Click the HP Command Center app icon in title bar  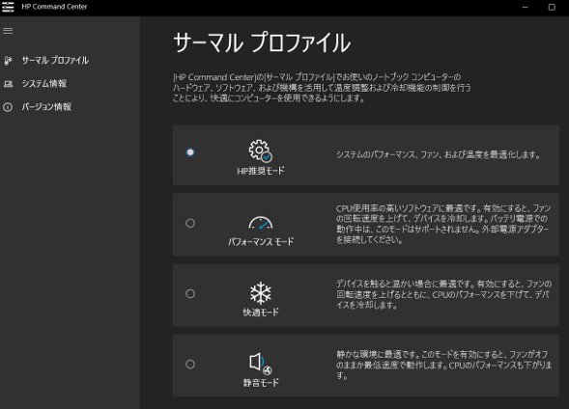point(8,7)
